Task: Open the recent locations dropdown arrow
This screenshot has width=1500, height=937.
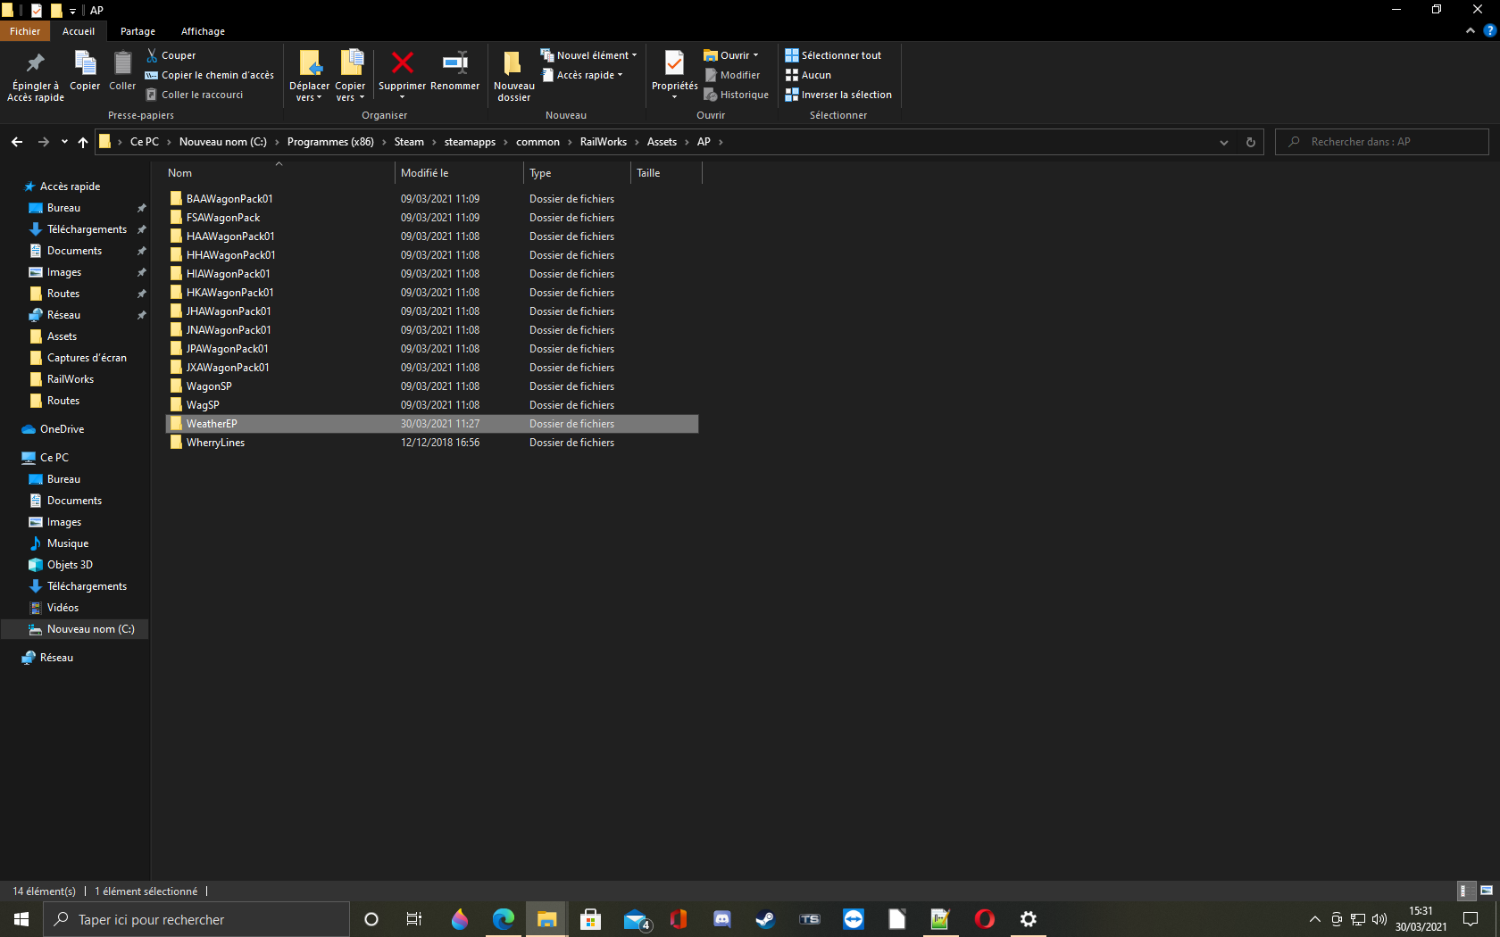Action: pos(64,142)
